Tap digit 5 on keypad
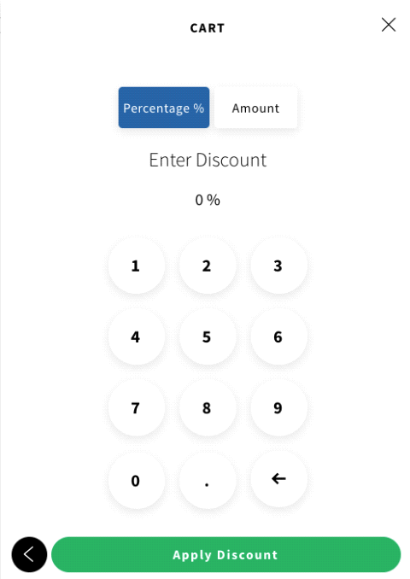 click(x=208, y=336)
